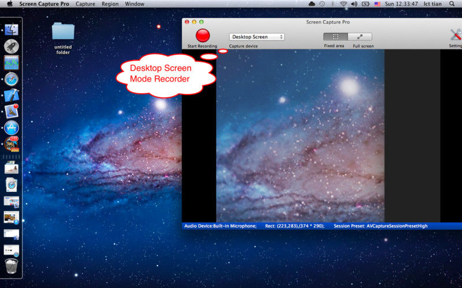Click the Rect coordinates status text
This screenshot has height=288, width=462.
295,226
